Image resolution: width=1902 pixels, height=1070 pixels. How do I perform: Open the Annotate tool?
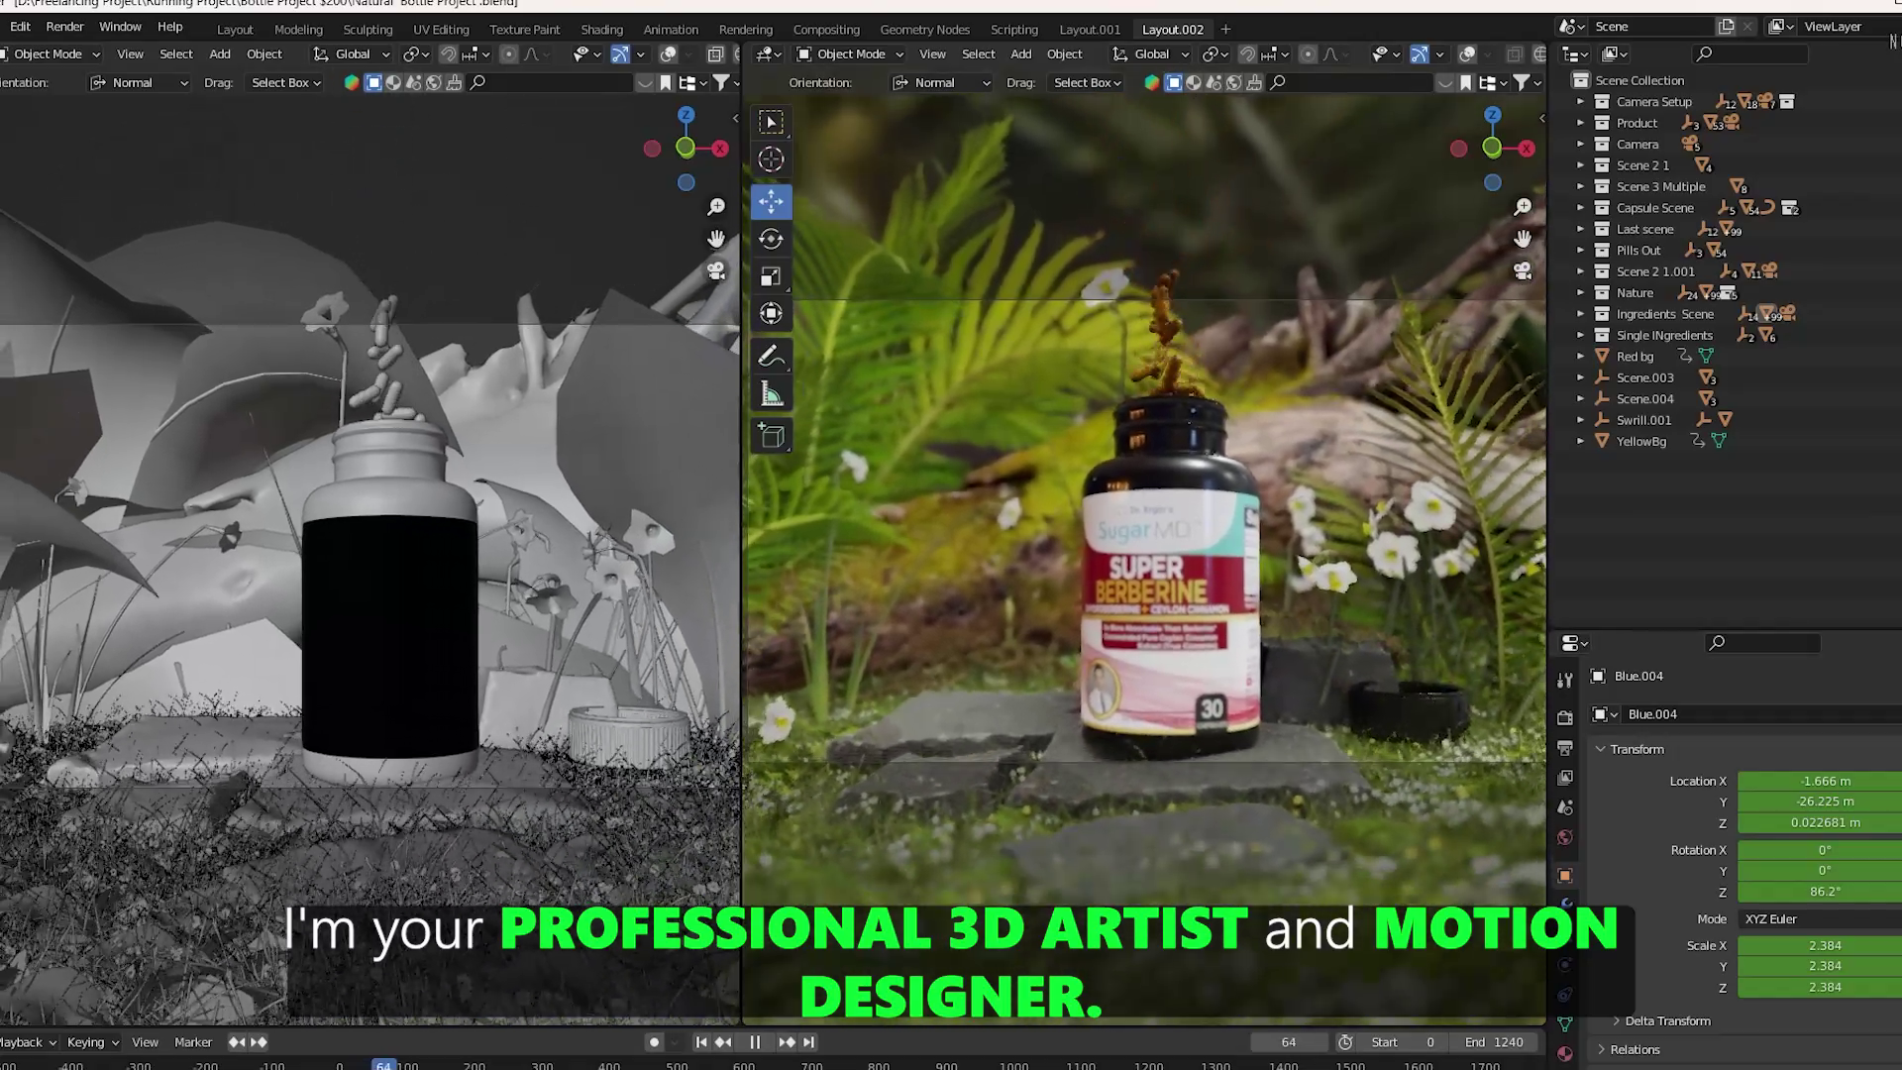[771, 356]
